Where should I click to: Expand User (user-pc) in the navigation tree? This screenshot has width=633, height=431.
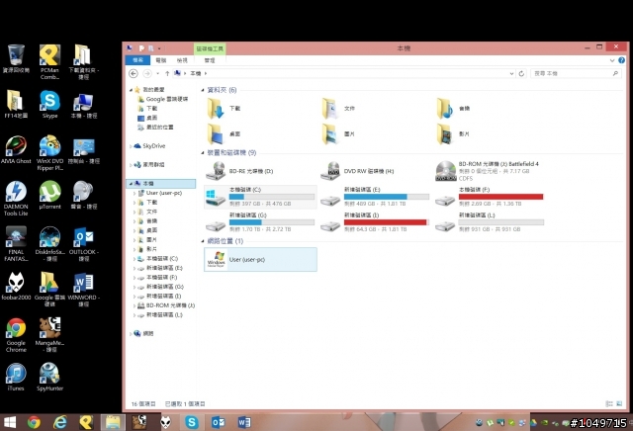click(x=135, y=193)
